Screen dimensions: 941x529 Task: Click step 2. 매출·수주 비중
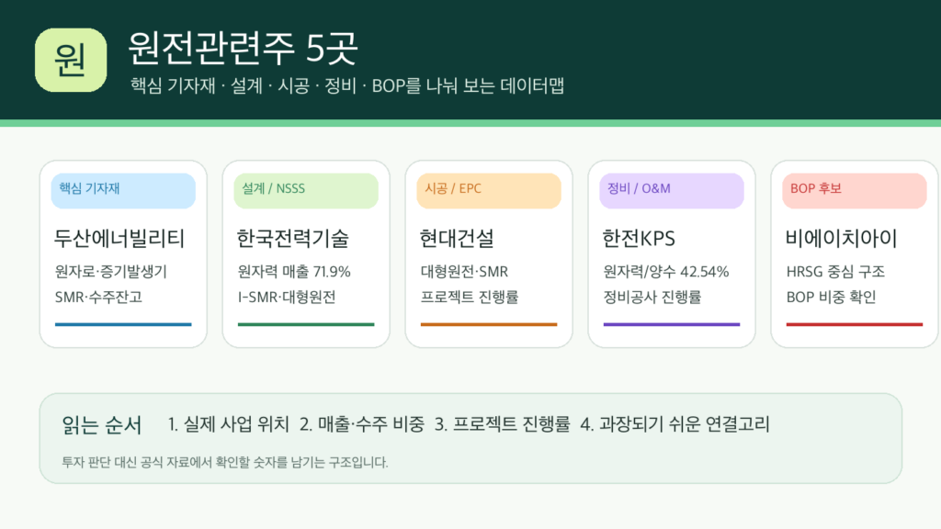tap(362, 424)
